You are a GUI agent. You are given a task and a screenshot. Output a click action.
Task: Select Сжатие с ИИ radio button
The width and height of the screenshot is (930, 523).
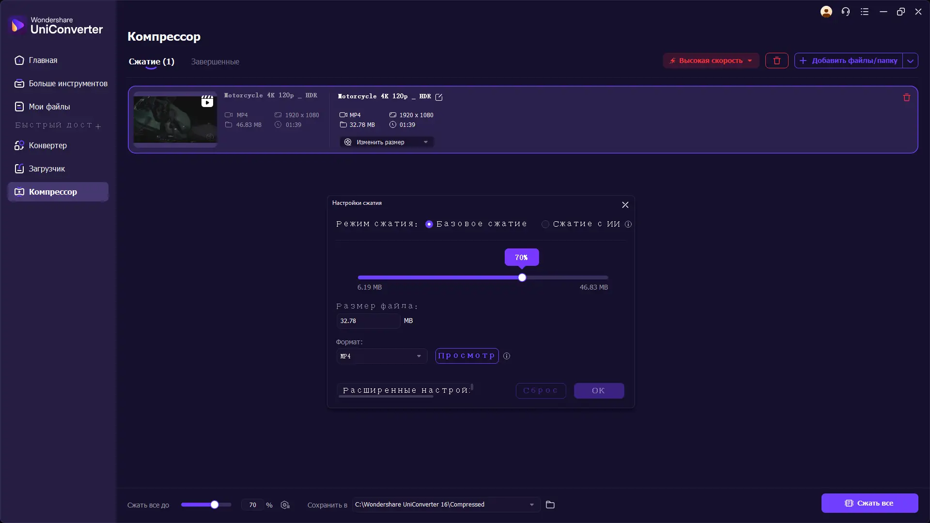545,224
